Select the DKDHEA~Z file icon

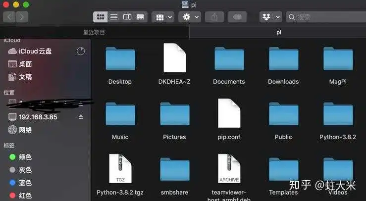click(x=175, y=57)
